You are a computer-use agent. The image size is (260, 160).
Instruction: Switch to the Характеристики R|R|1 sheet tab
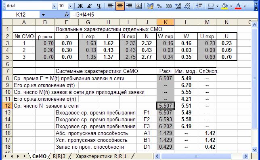click(101, 156)
